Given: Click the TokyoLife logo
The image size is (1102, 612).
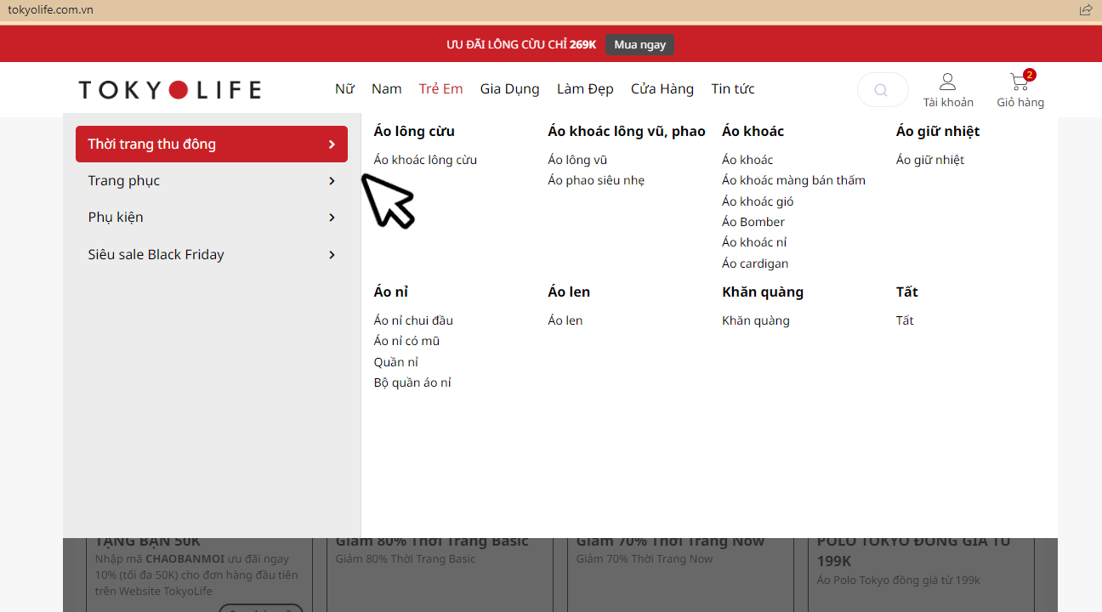Looking at the screenshot, I should (169, 89).
